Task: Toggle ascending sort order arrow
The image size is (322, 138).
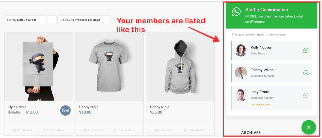Action: tap(52, 20)
